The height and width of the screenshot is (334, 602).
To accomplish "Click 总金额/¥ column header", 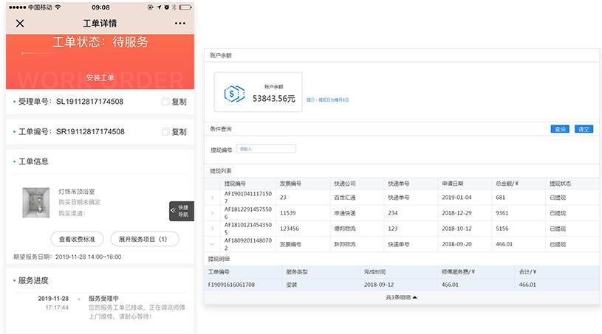I will [507, 184].
